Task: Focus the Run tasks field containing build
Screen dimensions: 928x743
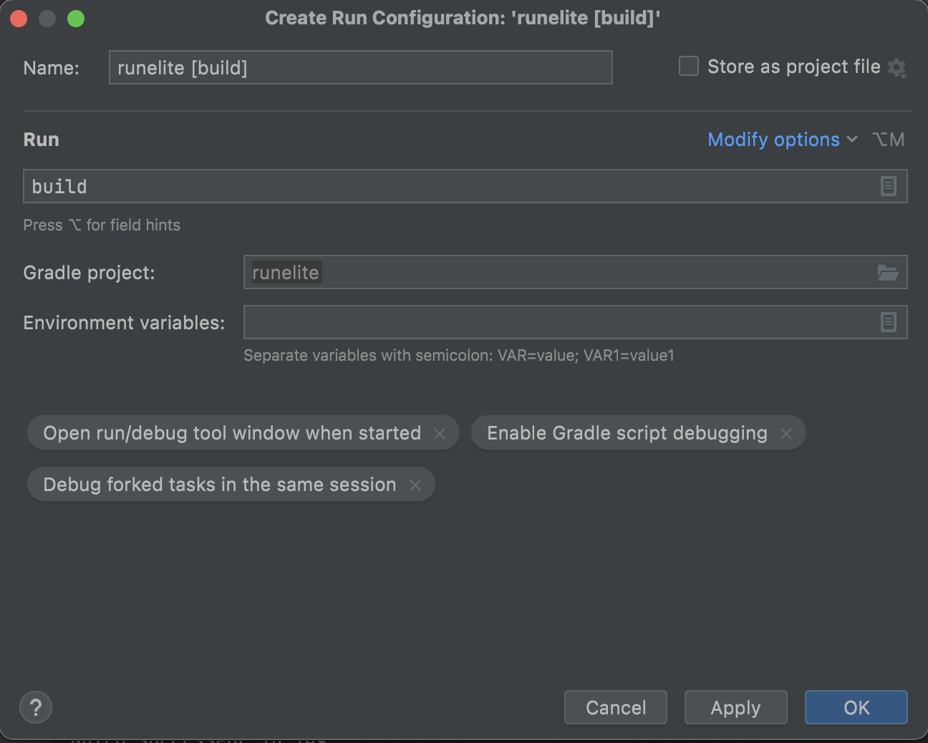Action: 451,186
